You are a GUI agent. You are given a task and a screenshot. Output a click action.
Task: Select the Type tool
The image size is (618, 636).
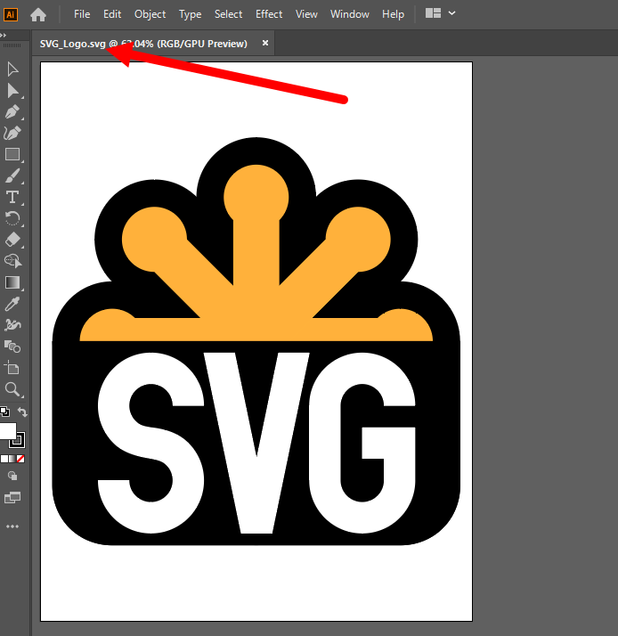(12, 198)
